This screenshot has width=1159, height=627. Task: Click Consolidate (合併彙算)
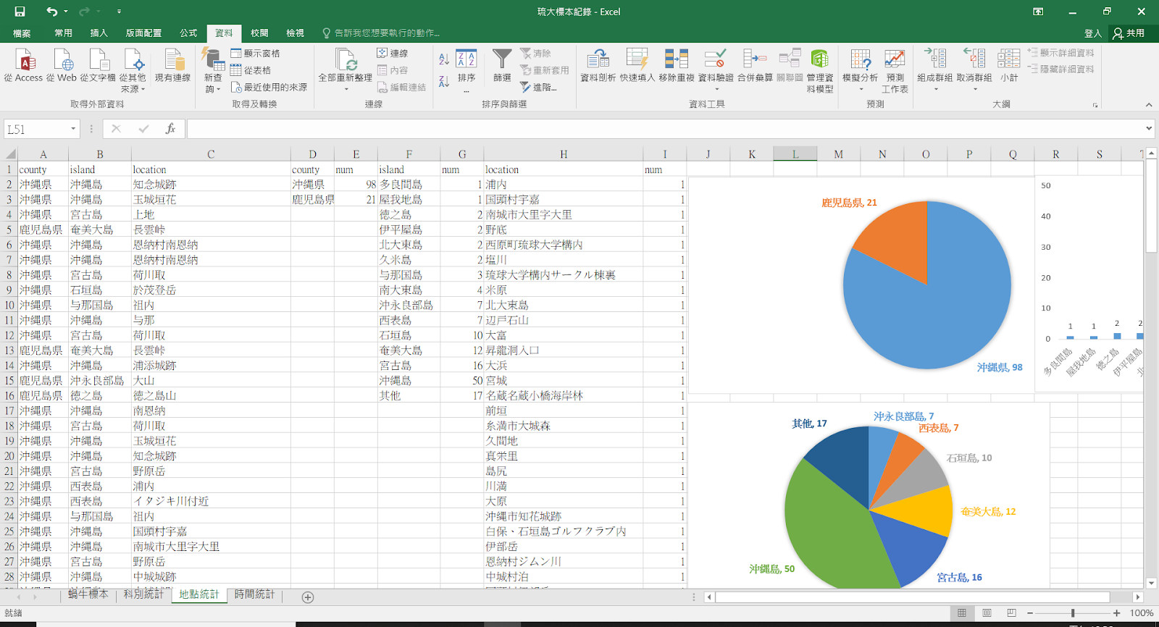click(x=756, y=66)
